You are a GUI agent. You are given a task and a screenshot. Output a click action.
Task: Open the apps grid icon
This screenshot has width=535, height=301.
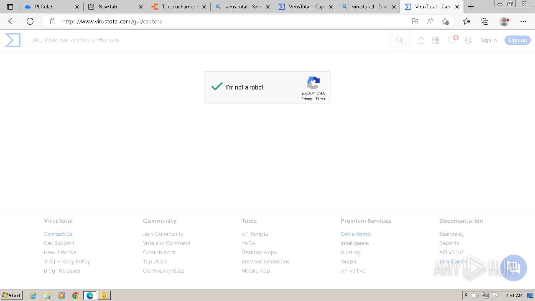436,40
